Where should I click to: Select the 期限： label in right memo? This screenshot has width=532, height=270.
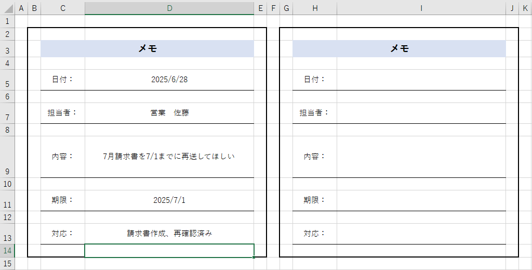pos(314,200)
